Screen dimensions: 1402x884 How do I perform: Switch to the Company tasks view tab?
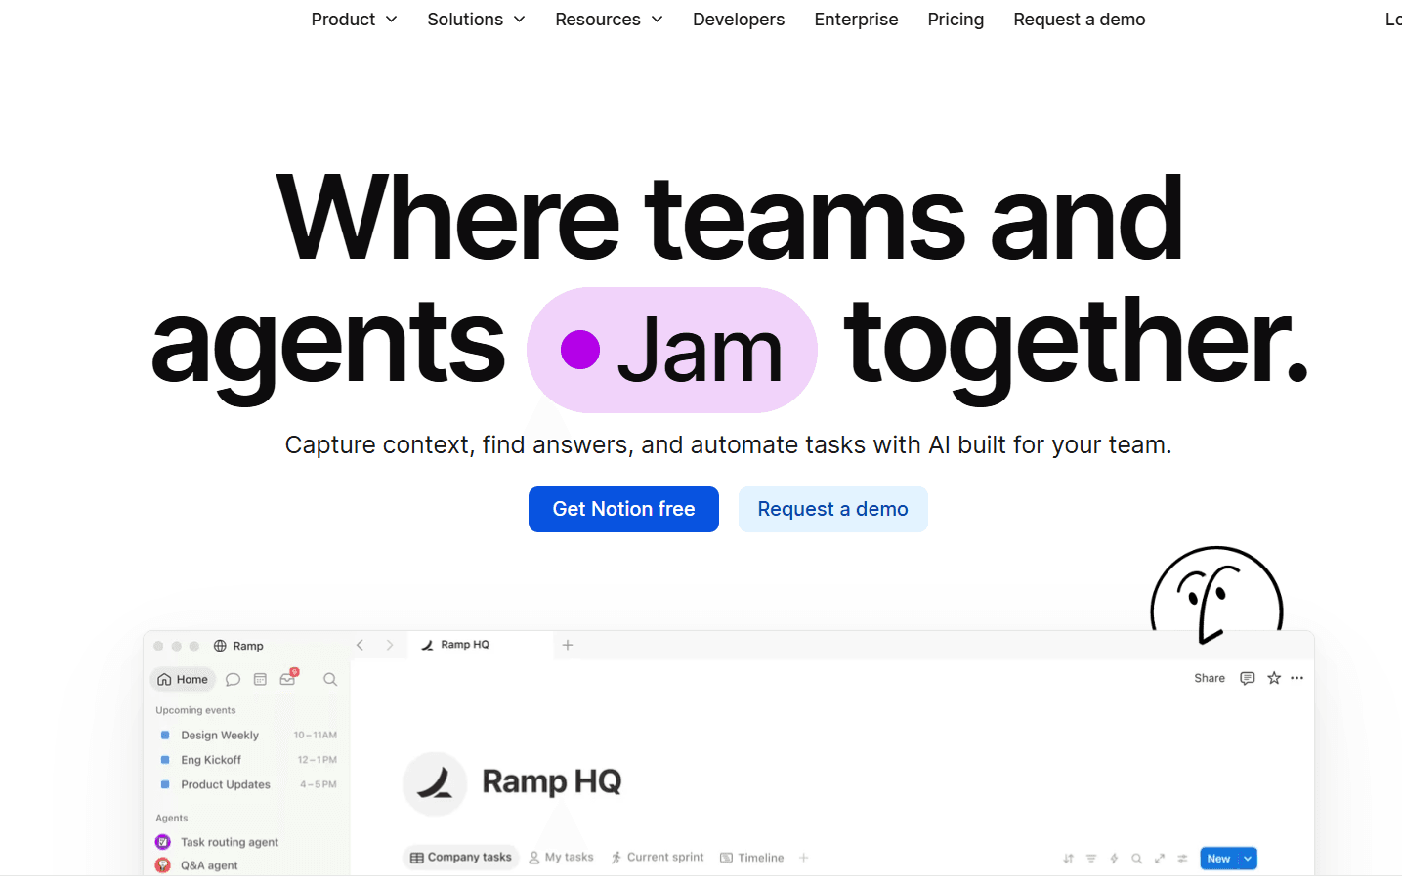pyautogui.click(x=461, y=858)
